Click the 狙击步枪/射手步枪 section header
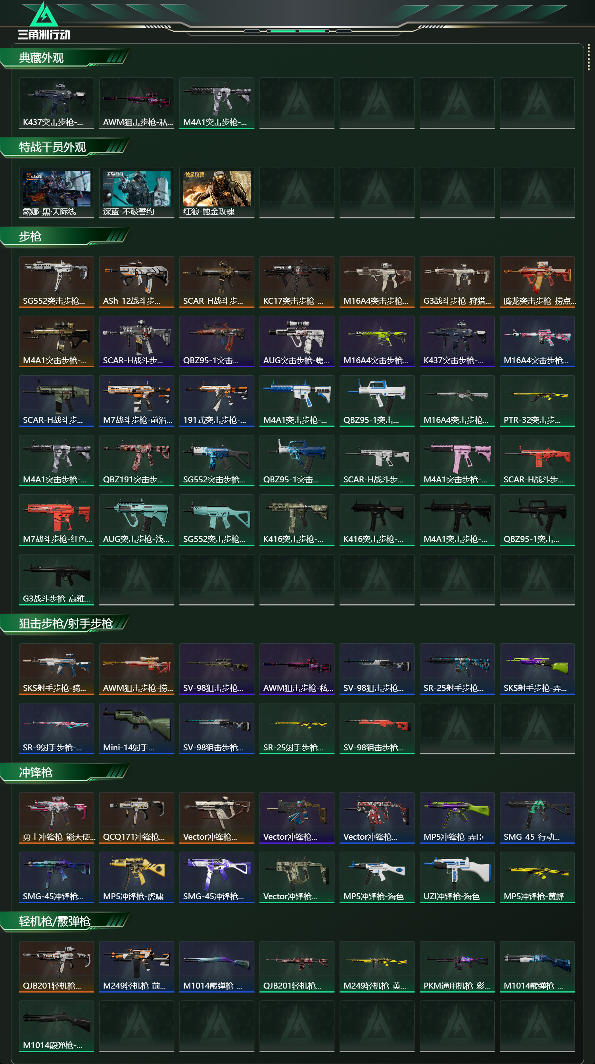Screen dimensions: 595x1064 tap(65, 623)
